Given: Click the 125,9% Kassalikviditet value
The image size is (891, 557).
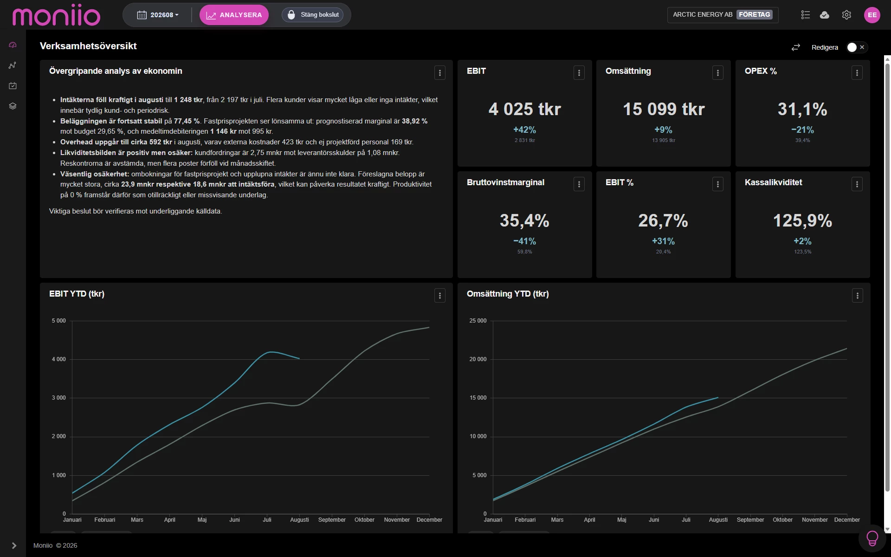Looking at the screenshot, I should click(x=802, y=220).
